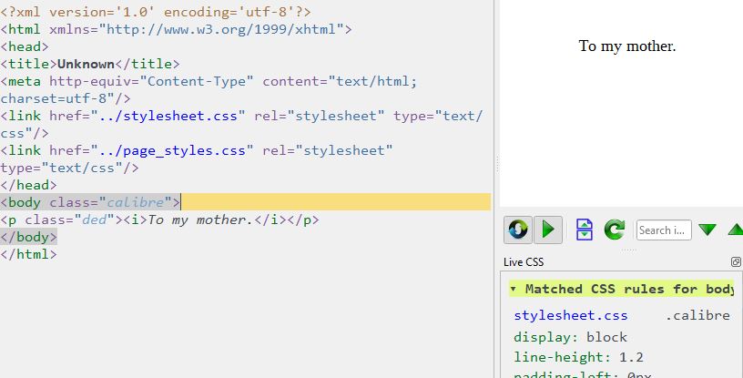Click the blue split file icon

tap(585, 230)
